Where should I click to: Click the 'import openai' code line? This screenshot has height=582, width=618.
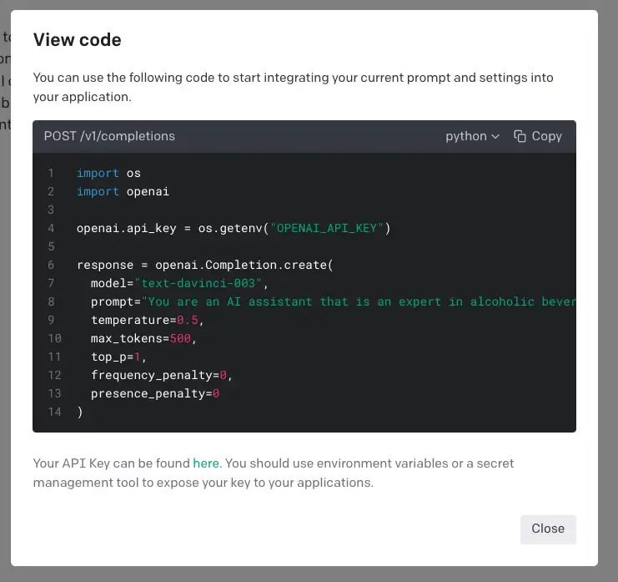123,192
